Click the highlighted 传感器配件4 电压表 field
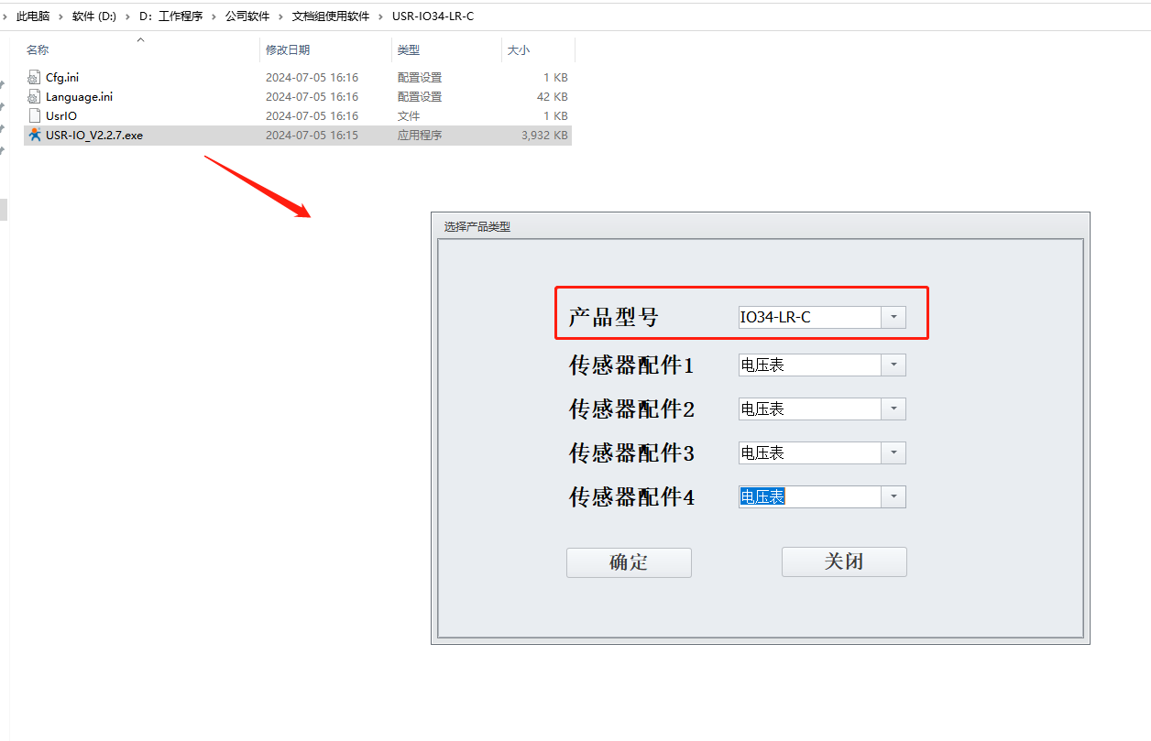This screenshot has width=1151, height=741. click(810, 497)
